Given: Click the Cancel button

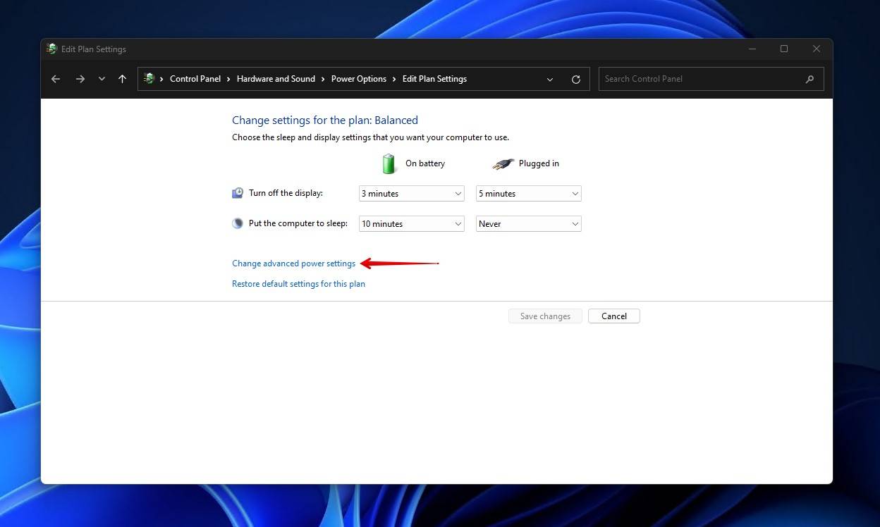Looking at the screenshot, I should coord(614,316).
